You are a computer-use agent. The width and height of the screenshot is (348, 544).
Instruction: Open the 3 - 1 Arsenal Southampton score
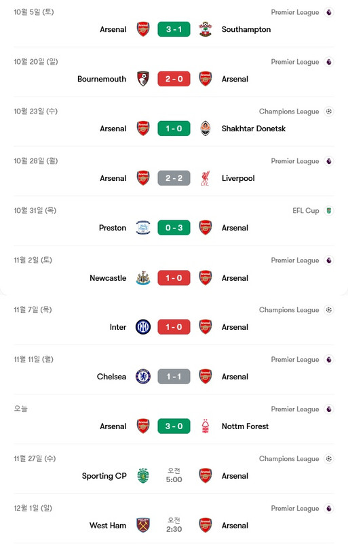pyautogui.click(x=174, y=29)
